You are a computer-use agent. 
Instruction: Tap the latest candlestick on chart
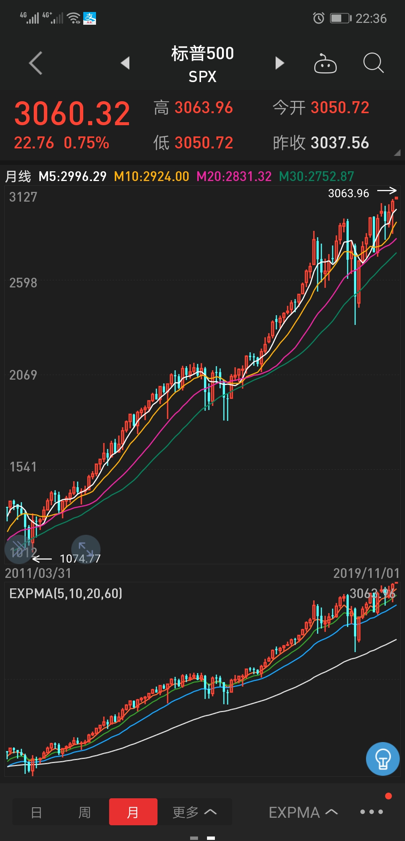coord(396,199)
